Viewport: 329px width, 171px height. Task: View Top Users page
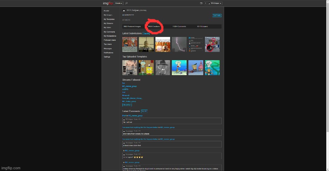(x=108, y=44)
